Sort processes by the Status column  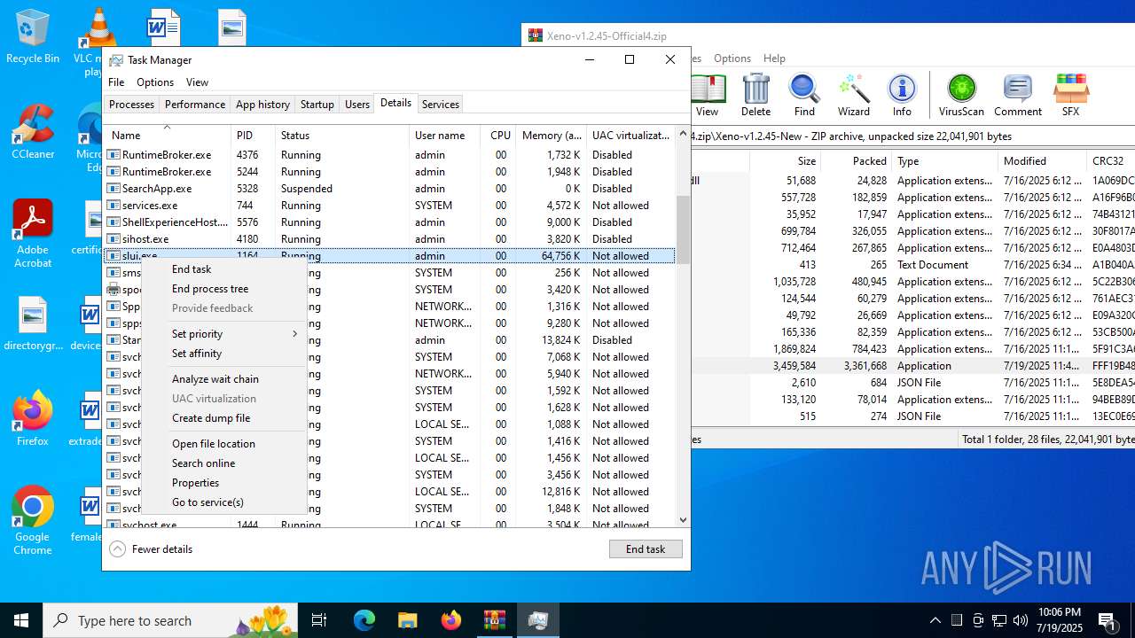pos(342,136)
